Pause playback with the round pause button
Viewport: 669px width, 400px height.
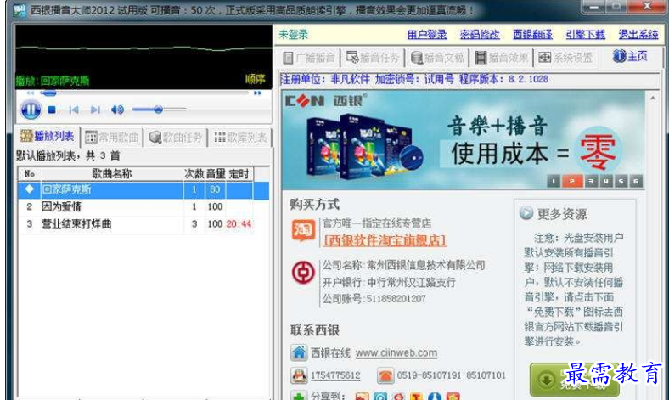coord(31,110)
